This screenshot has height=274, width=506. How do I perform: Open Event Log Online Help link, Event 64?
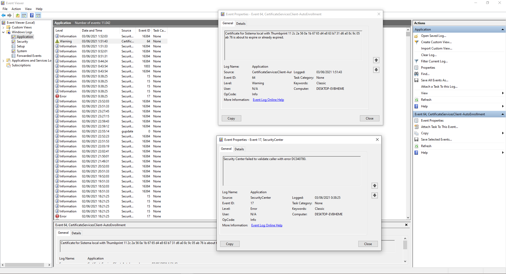(268, 100)
